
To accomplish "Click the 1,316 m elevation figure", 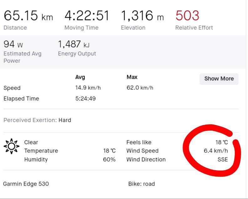I will pyautogui.click(x=142, y=15).
